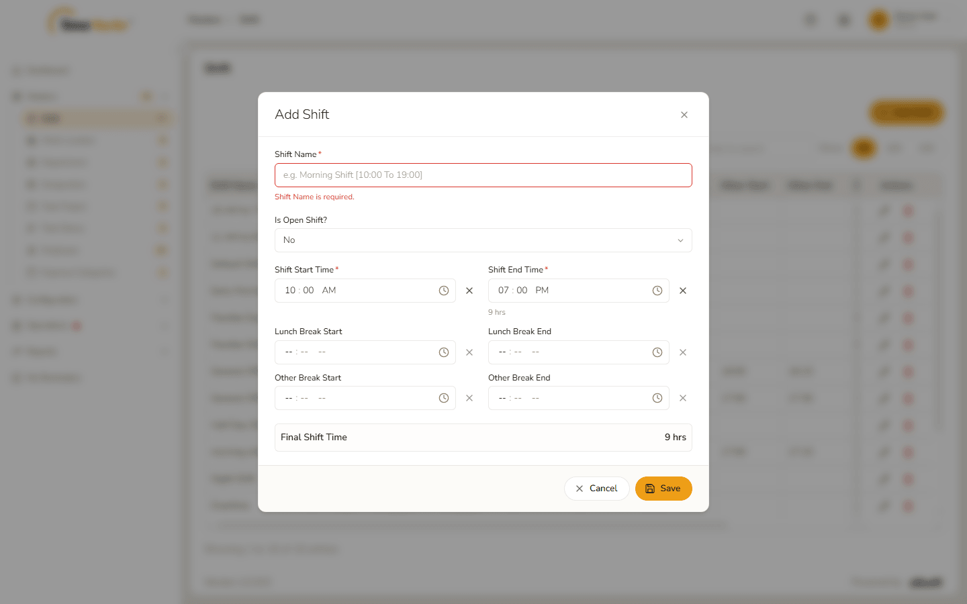The height and width of the screenshot is (604, 967).
Task: Clear the Other Break Start field
Action: pos(469,398)
